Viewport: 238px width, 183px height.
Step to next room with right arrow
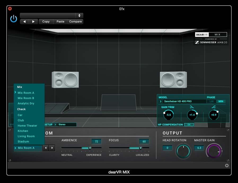click(x=52, y=148)
